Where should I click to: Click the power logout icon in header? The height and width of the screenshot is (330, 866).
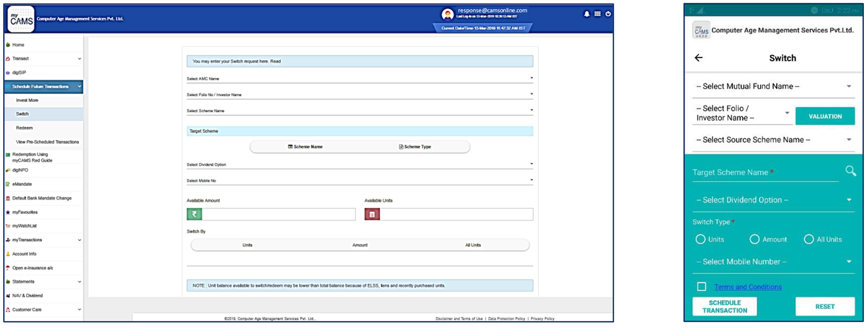click(x=608, y=14)
